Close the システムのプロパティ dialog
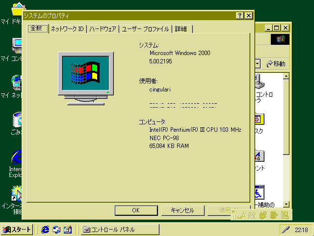The height and width of the screenshot is (236, 314). click(249, 15)
